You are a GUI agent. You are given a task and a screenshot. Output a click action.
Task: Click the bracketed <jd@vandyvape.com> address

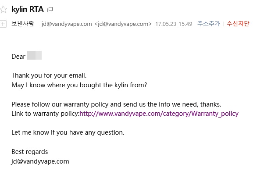pyautogui.click(x=123, y=24)
